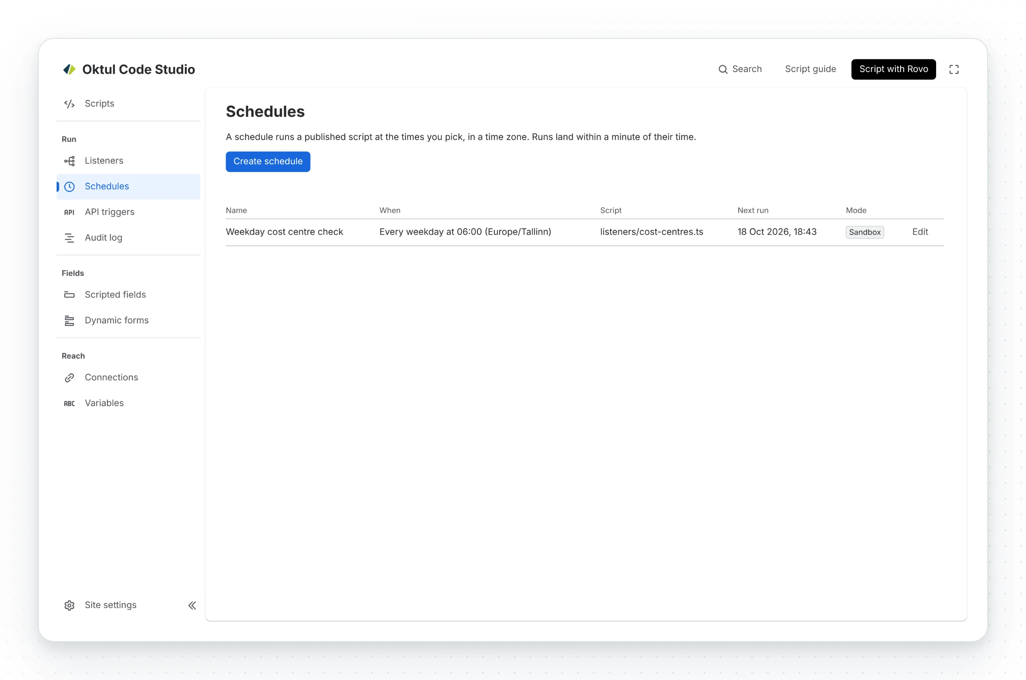The image size is (1026, 680).
Task: Open Connections under Reach
Action: click(128, 378)
